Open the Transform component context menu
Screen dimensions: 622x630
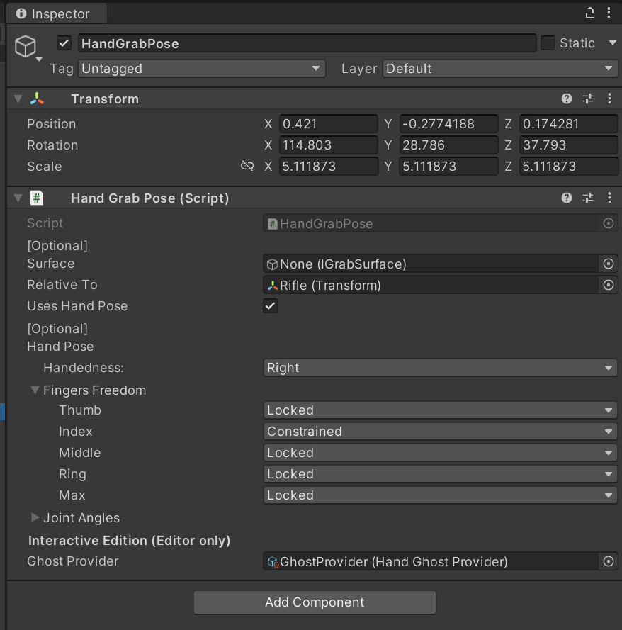click(x=609, y=99)
